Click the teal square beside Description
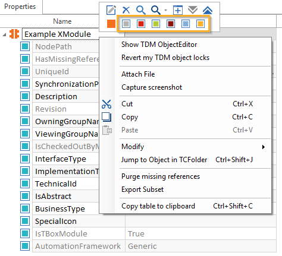The height and width of the screenshot is (256, 282). click(25, 96)
